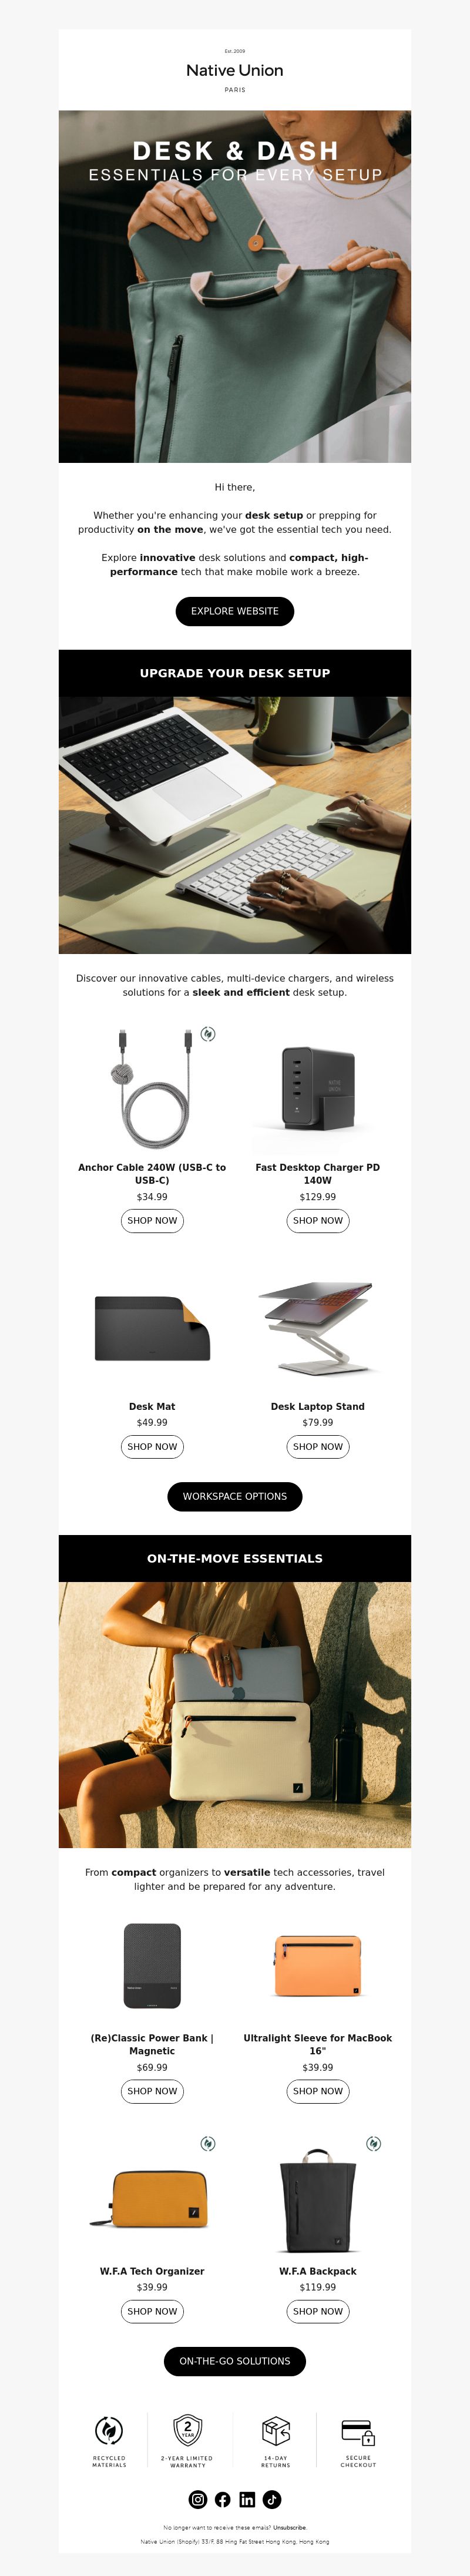
Task: Click the Explore Website button
Action: (235, 611)
